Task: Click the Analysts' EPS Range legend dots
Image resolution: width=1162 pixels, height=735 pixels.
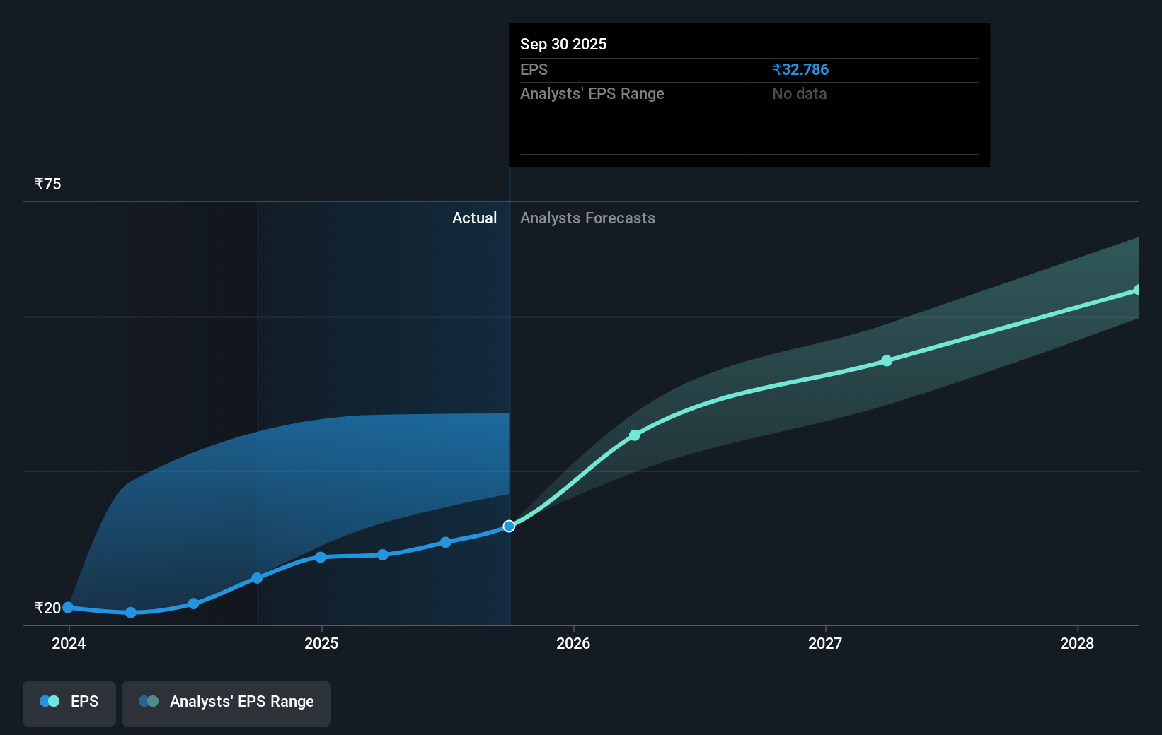Action: click(x=148, y=700)
